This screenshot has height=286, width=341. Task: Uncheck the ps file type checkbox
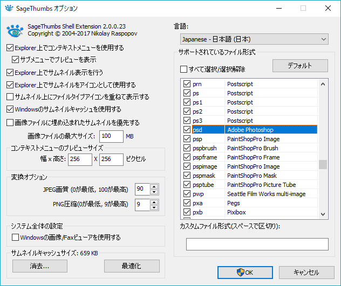pos(187,93)
